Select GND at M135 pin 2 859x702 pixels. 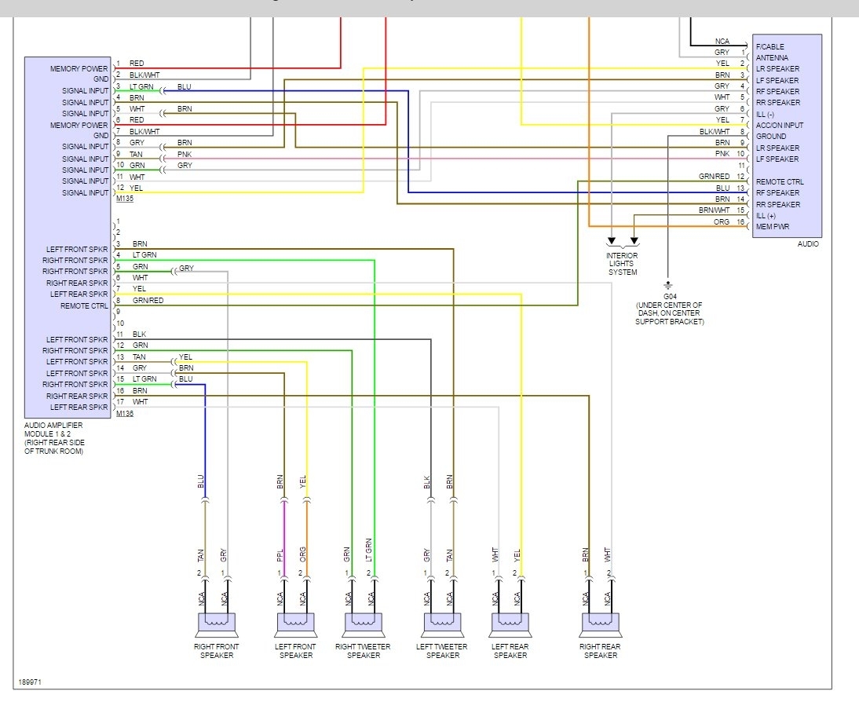tap(101, 79)
